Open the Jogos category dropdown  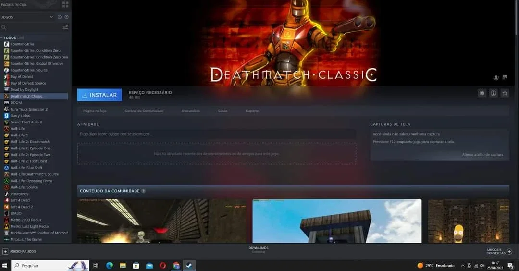tap(51, 17)
